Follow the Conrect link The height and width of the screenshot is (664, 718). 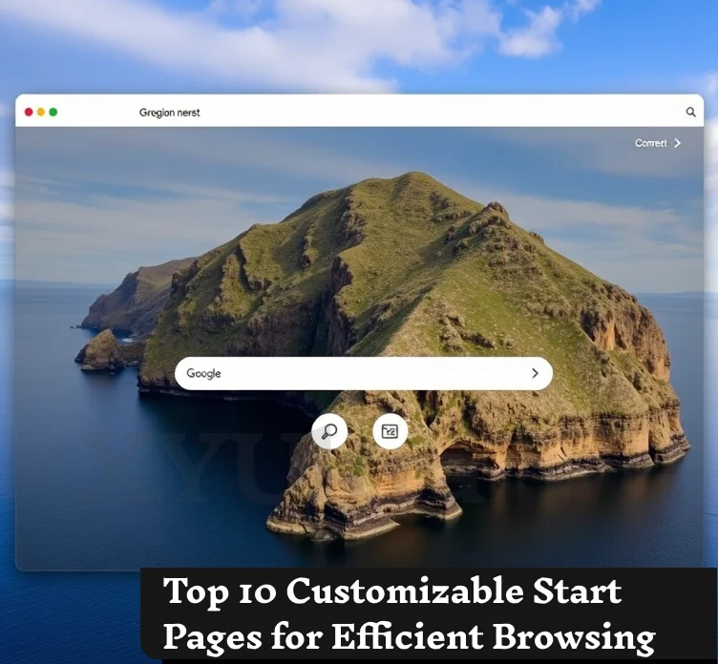(651, 143)
